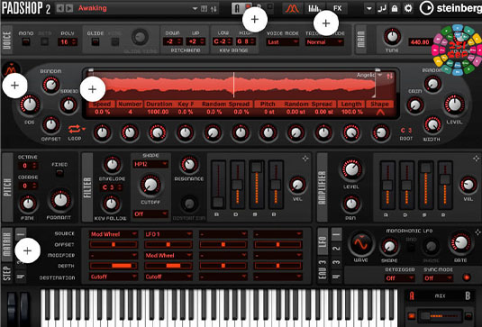
Task: Select the LFO Wave sine icon
Action: pyautogui.click(x=361, y=244)
